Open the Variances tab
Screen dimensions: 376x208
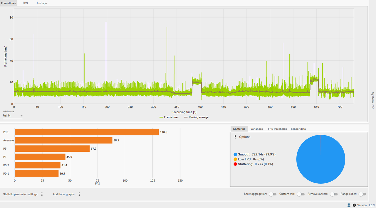pyautogui.click(x=256, y=129)
